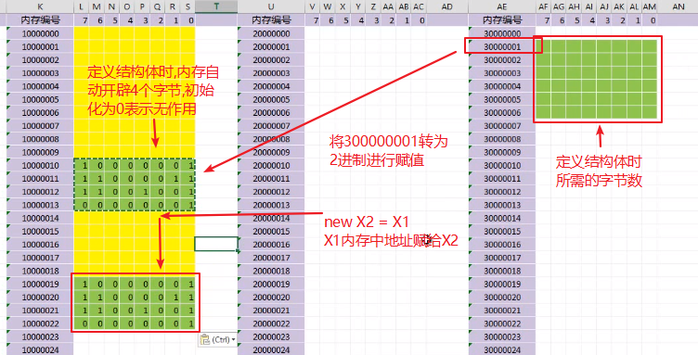This screenshot has width=698, height=355.
Task: Expand the Paste Options (Ctrl) dropdown arrow
Action: (233, 340)
